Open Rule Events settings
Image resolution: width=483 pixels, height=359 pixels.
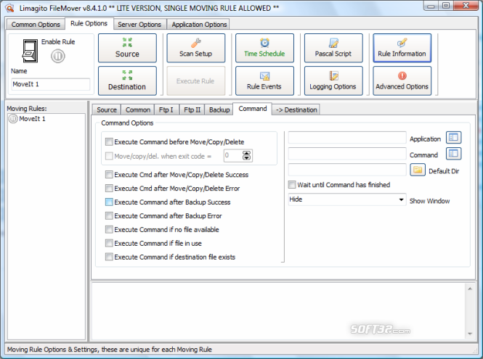click(x=264, y=81)
